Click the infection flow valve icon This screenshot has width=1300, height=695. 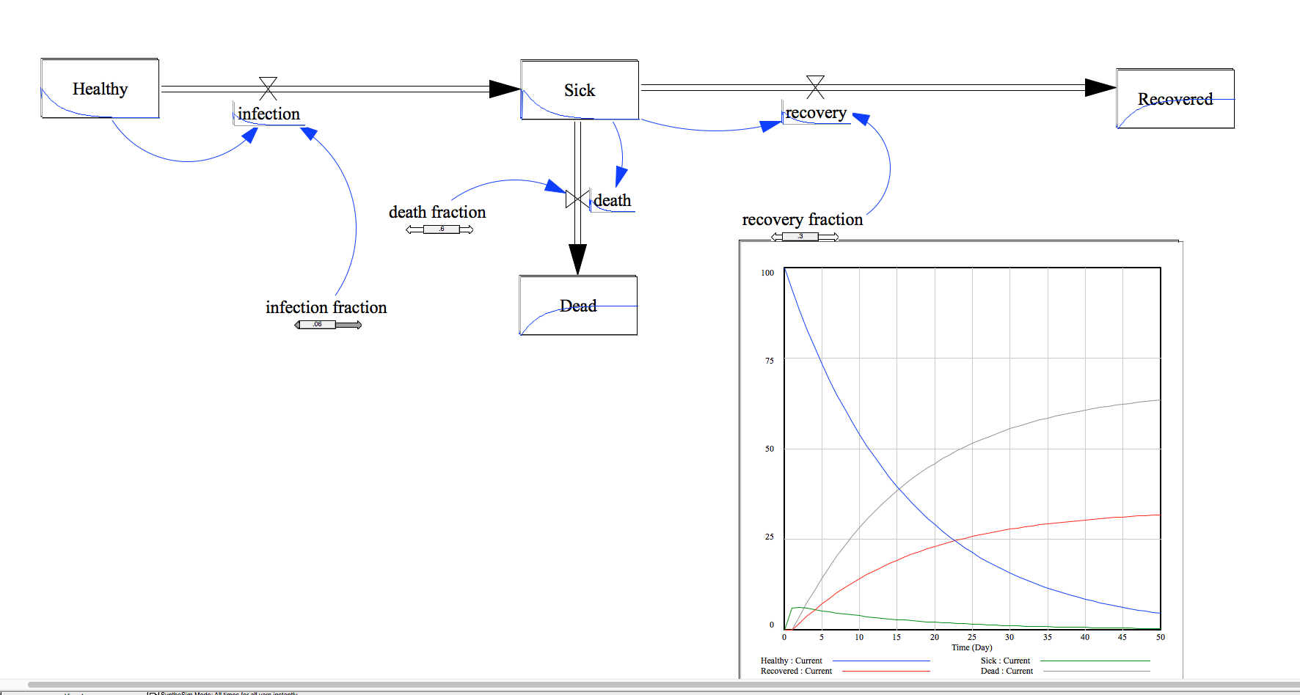pos(269,88)
